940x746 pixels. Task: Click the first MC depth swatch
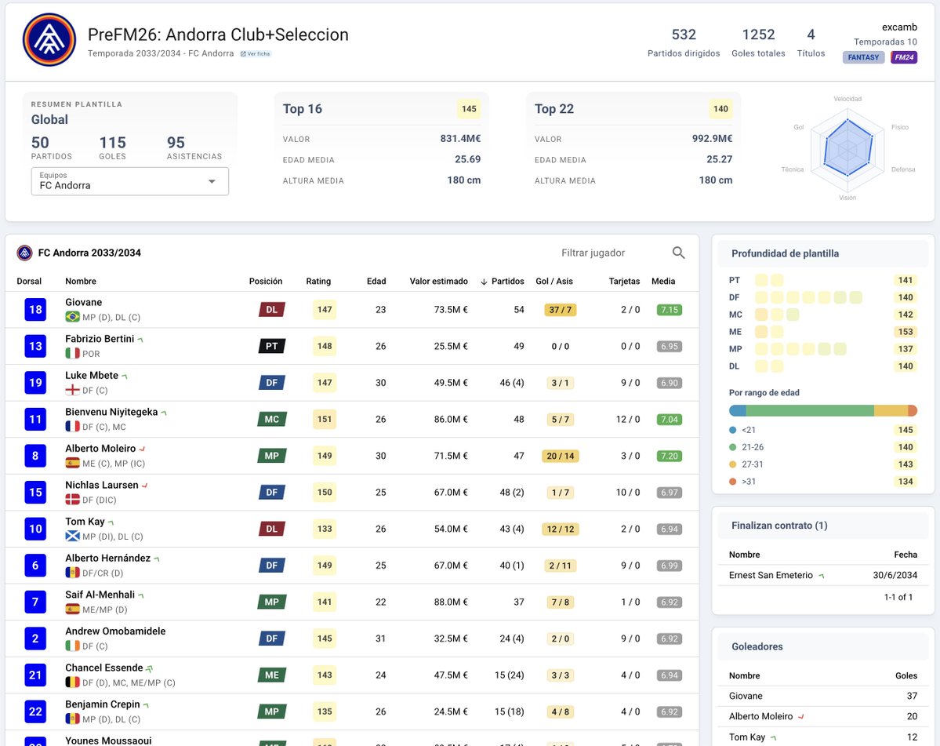tap(760, 315)
